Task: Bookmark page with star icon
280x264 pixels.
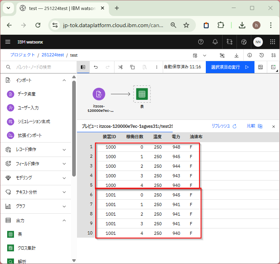Action: tap(186, 25)
